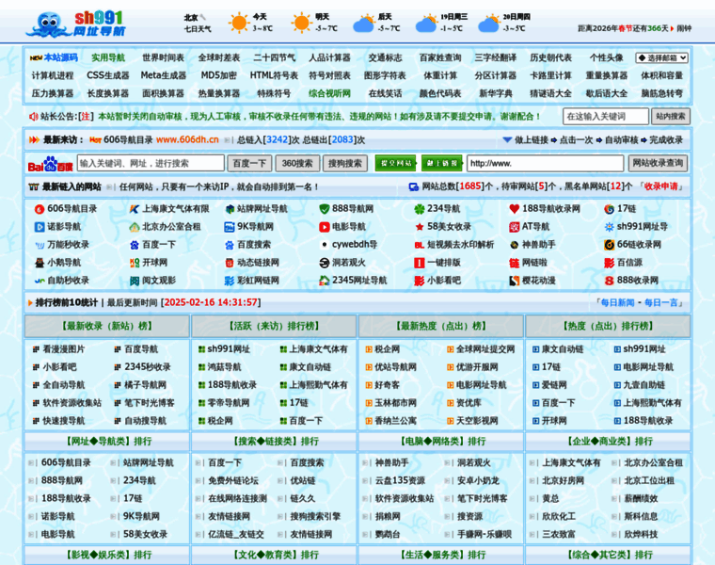Click the speaker announcement icon
Viewport: 715px width, 565px height.
pyautogui.click(x=33, y=117)
